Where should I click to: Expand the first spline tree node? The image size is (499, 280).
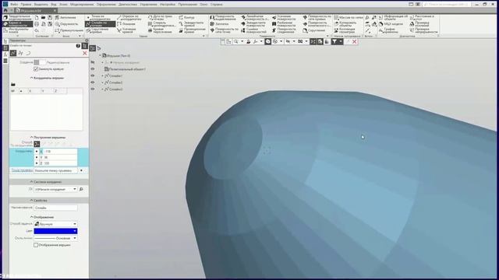click(x=102, y=76)
